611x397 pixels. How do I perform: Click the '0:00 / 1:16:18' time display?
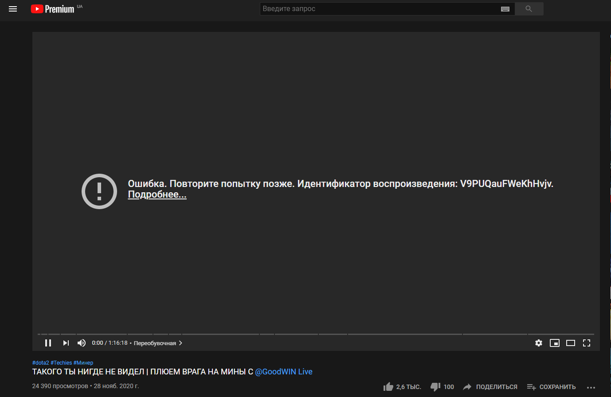pyautogui.click(x=110, y=343)
